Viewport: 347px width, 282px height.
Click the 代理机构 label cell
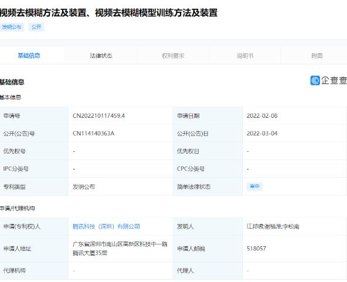point(34,270)
